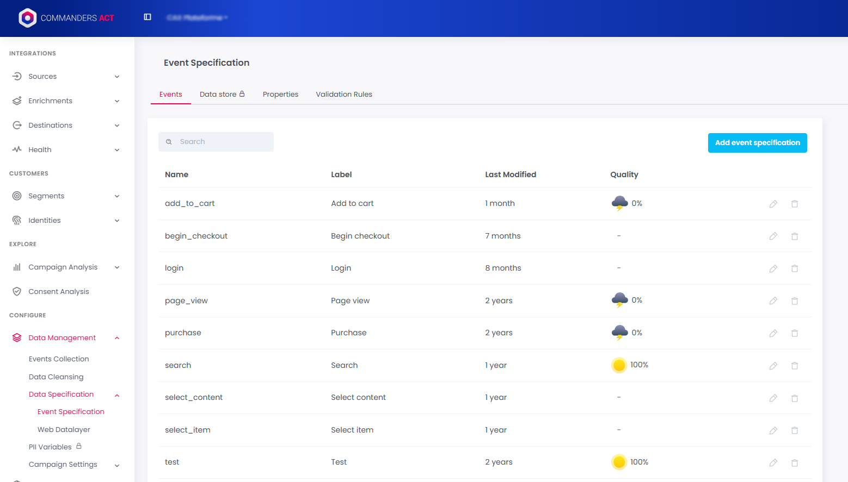Open the blurred platform dropdown in header
Screen dimensions: 848x482
pos(197,18)
